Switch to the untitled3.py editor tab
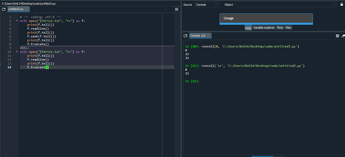The image size is (345, 157). (x=16, y=9)
